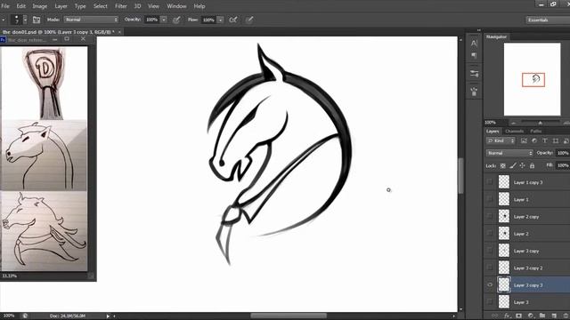Filter layers by pixel layers icon

click(x=524, y=140)
